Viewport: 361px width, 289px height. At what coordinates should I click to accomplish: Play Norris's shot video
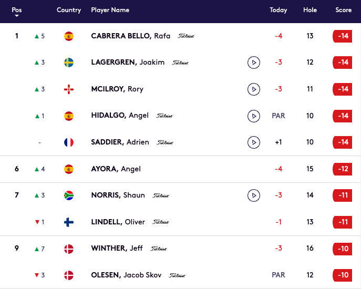[254, 195]
